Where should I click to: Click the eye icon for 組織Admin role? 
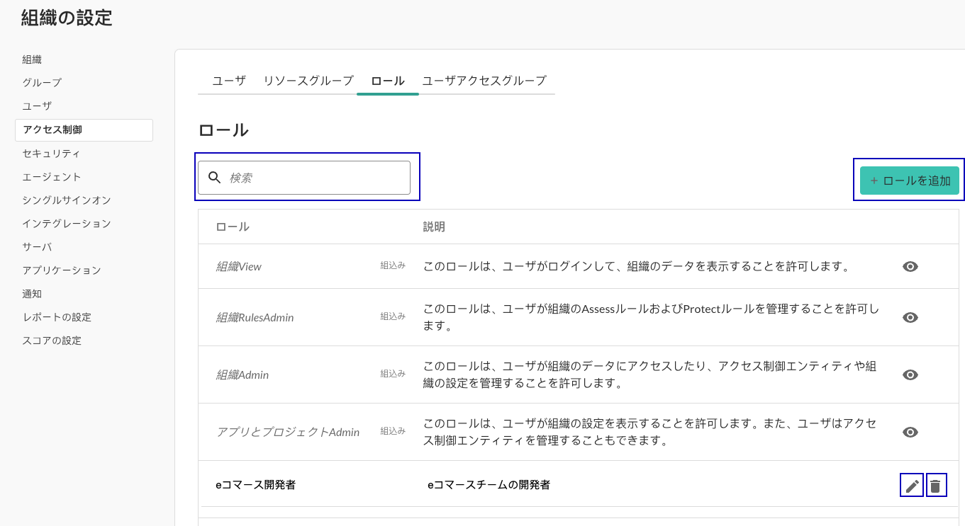coord(910,375)
